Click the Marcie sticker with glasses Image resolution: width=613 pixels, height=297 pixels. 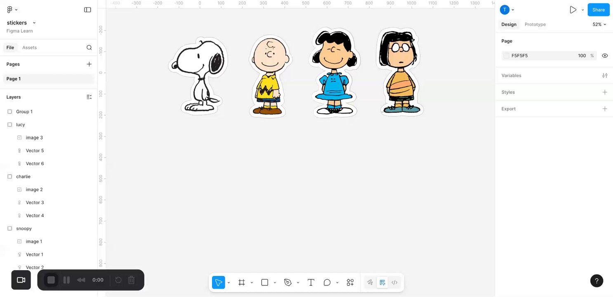pos(399,71)
